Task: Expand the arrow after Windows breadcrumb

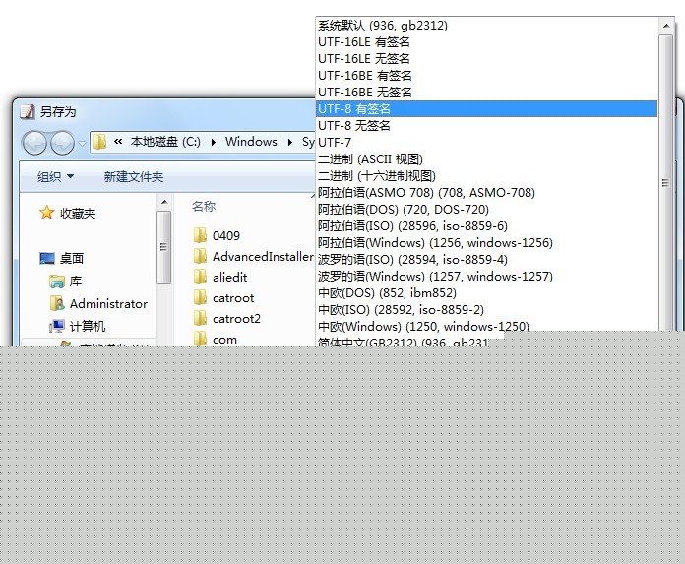Action: (x=290, y=142)
